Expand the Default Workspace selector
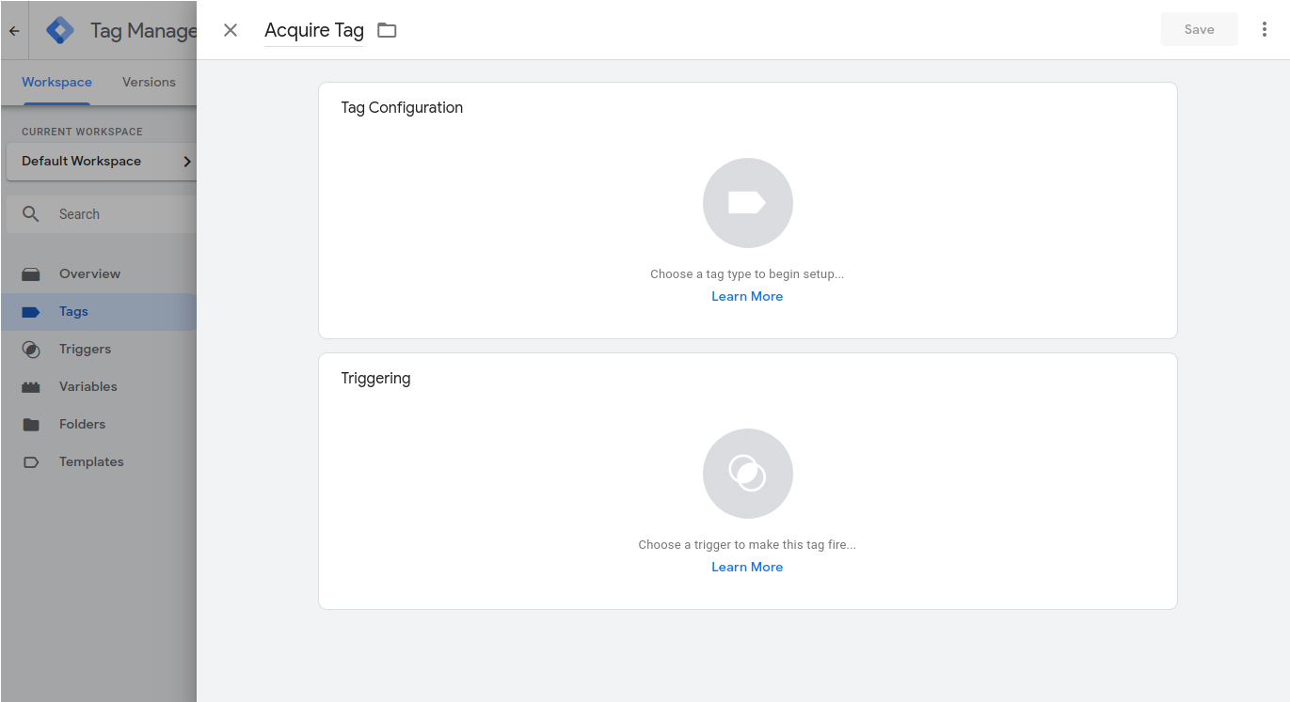1290x702 pixels. point(101,161)
